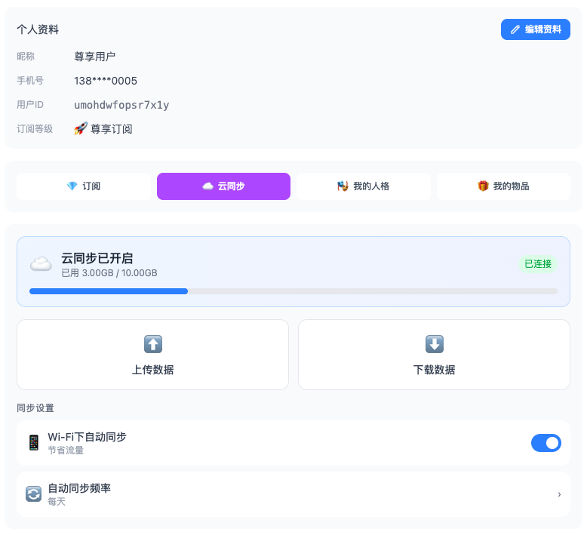Viewport: 587px width, 535px height.
Task: Click the sync arrows icon beside 自动同步频率
Action: [x=34, y=493]
